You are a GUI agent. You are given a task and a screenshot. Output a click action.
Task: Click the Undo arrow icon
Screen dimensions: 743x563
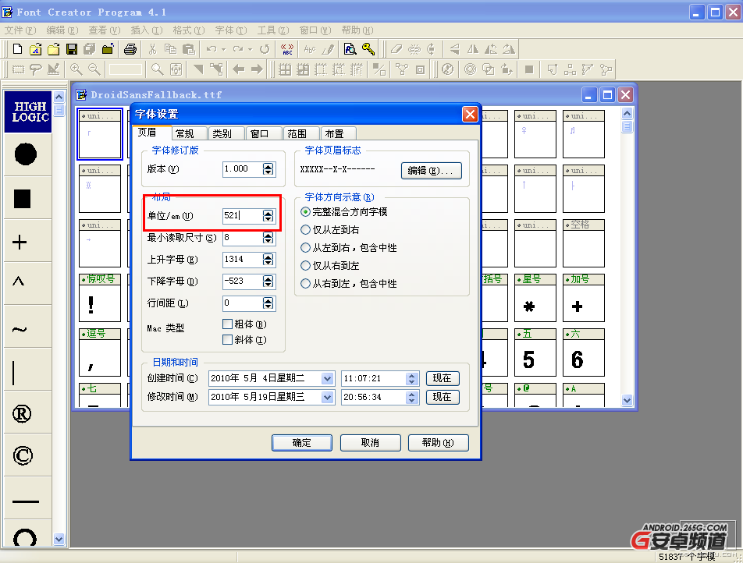pos(211,48)
